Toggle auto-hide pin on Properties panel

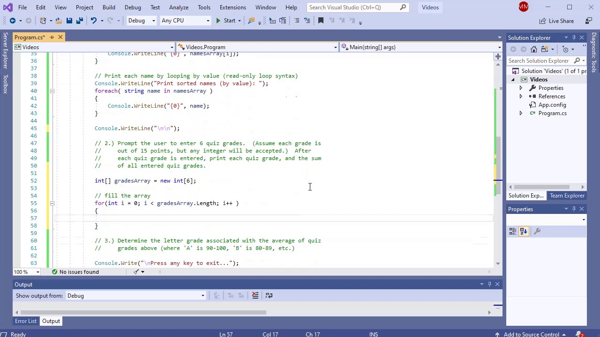(x=574, y=209)
